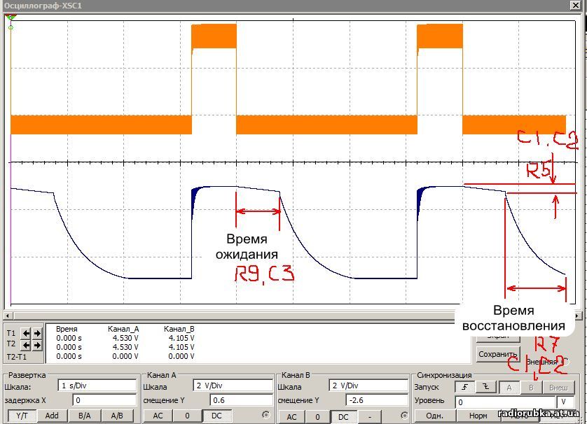Toggle Channel B invert minus button
Screen dimensions: 587x424
coord(371,416)
